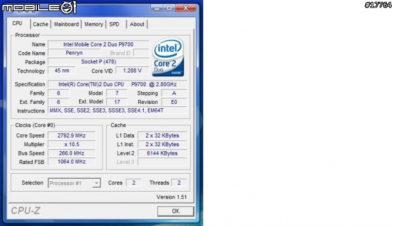Select the Instructions list field

[117, 111]
